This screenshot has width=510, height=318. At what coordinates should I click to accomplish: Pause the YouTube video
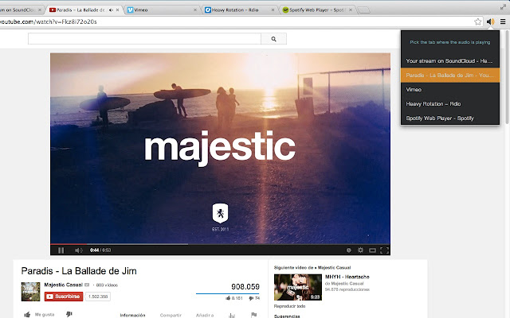61,250
